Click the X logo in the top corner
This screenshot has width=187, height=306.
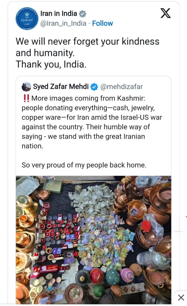click(x=165, y=13)
